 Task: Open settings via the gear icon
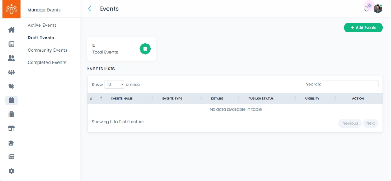(11, 171)
